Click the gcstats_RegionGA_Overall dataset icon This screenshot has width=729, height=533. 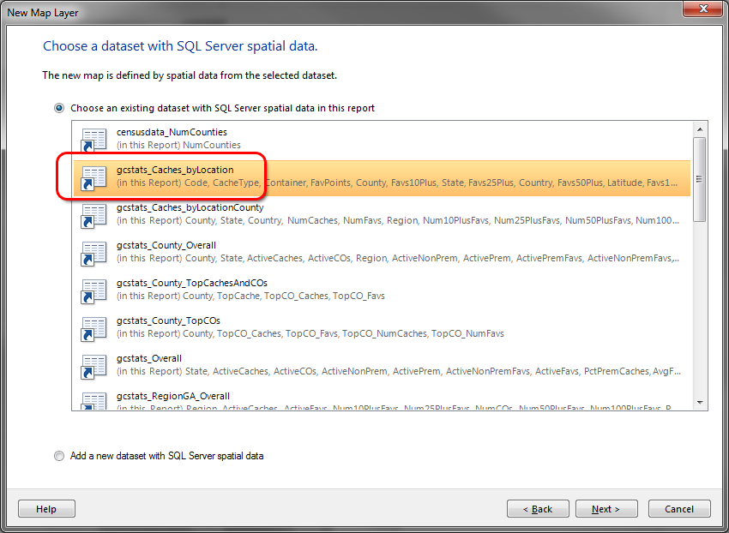tap(93, 400)
